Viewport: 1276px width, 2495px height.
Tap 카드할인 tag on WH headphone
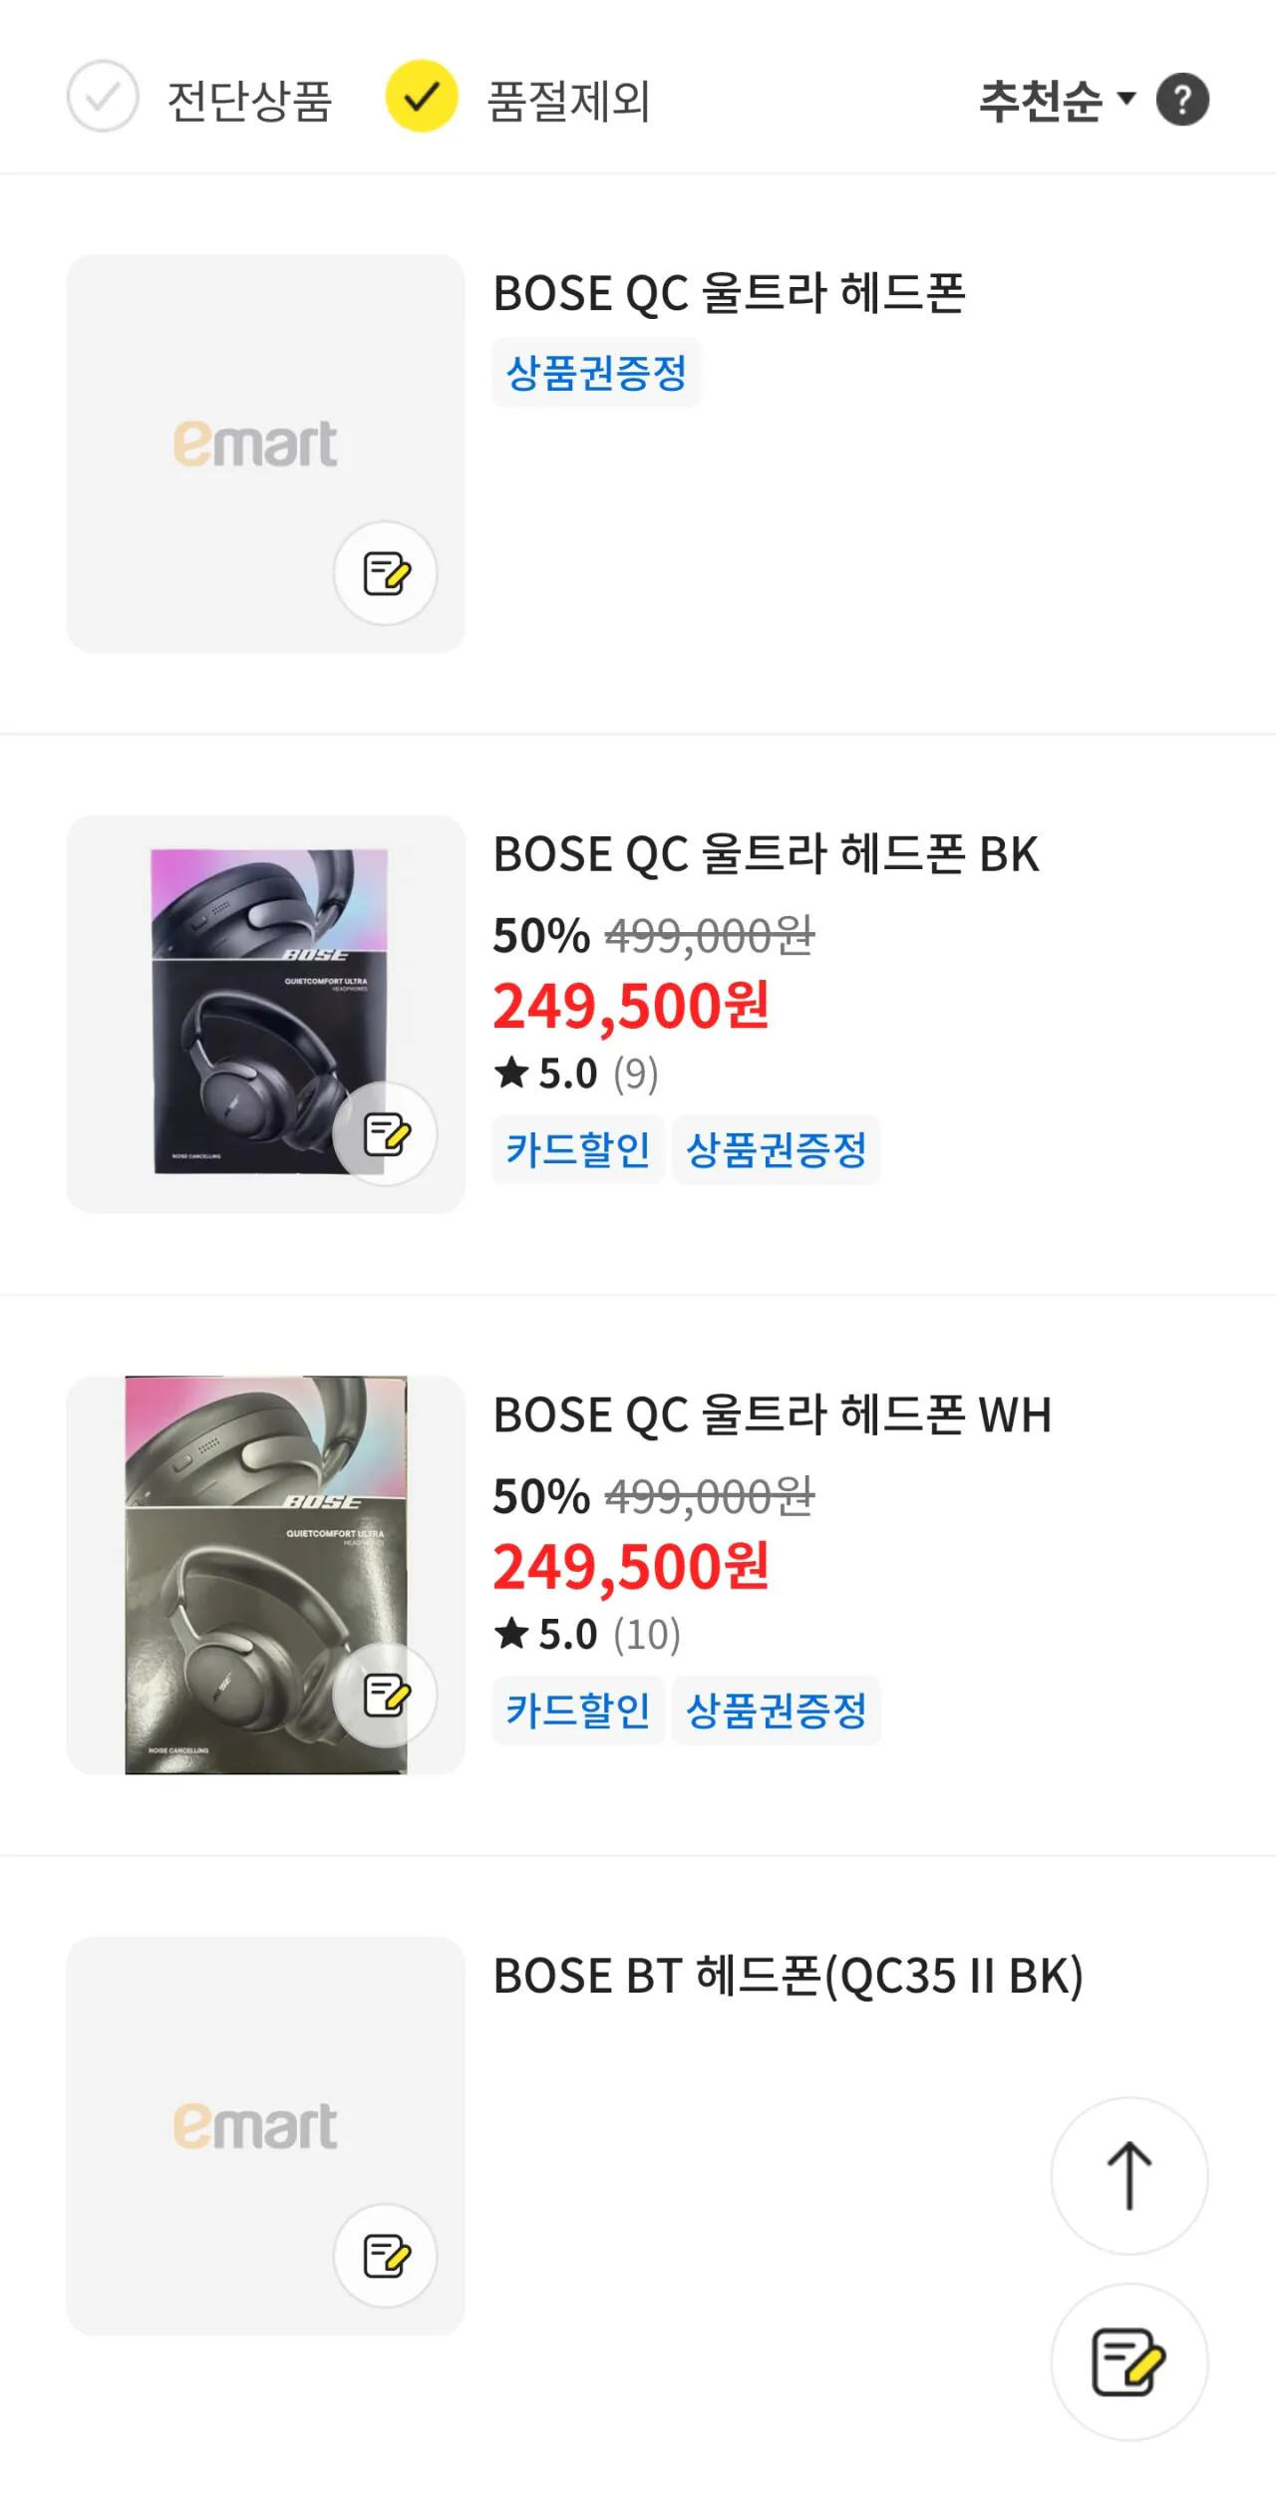[578, 1711]
